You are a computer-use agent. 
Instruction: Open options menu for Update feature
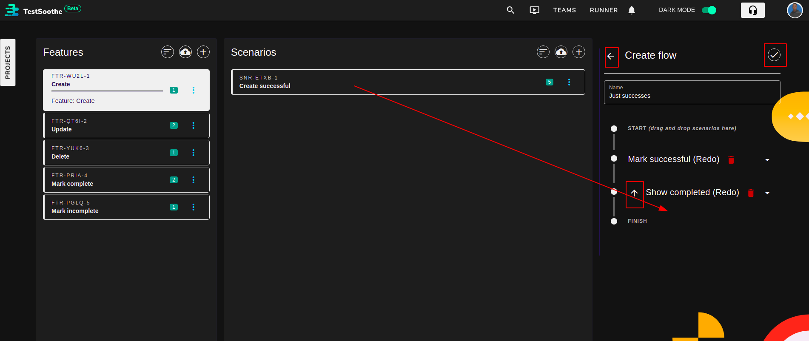(x=194, y=125)
